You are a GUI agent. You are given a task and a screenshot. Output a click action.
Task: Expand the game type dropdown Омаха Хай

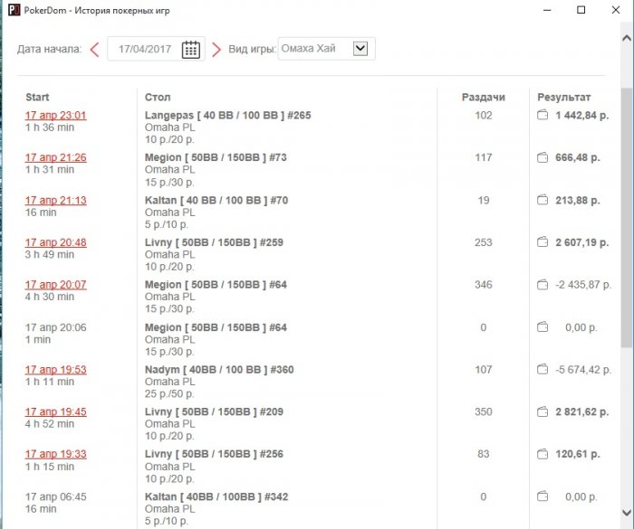pos(360,49)
